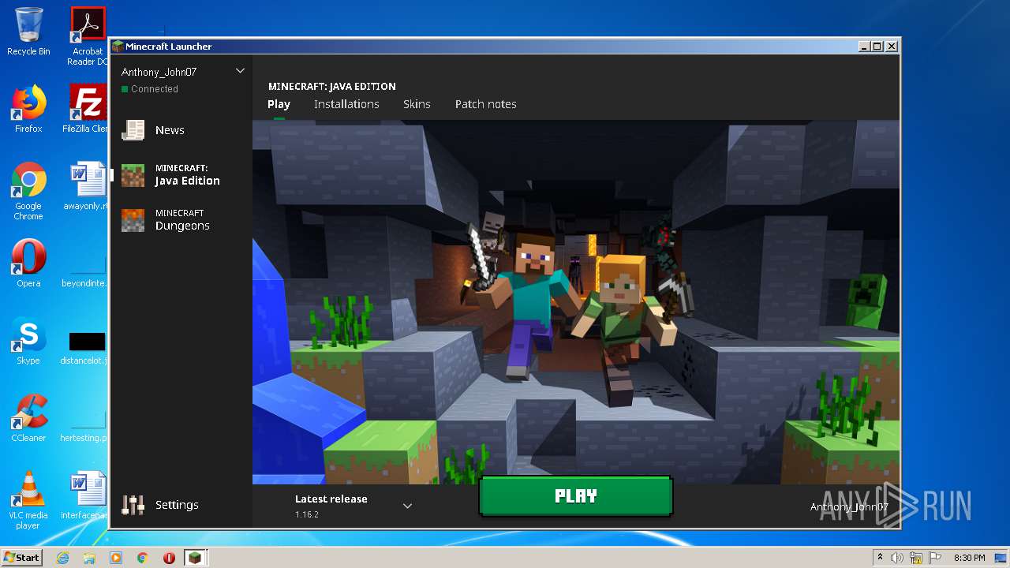
Task: Click the Dungeons sidebar label
Action: (x=182, y=226)
